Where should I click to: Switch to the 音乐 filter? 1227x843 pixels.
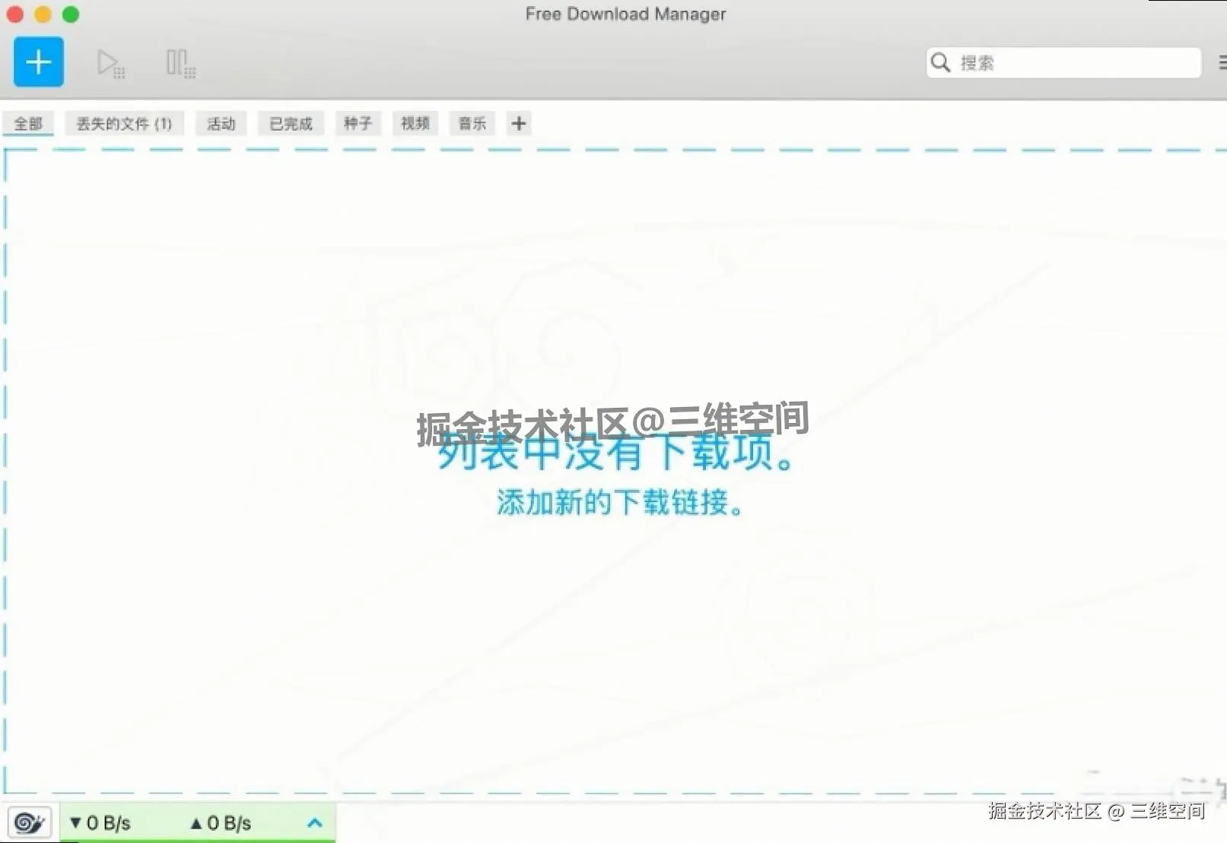pyautogui.click(x=471, y=123)
